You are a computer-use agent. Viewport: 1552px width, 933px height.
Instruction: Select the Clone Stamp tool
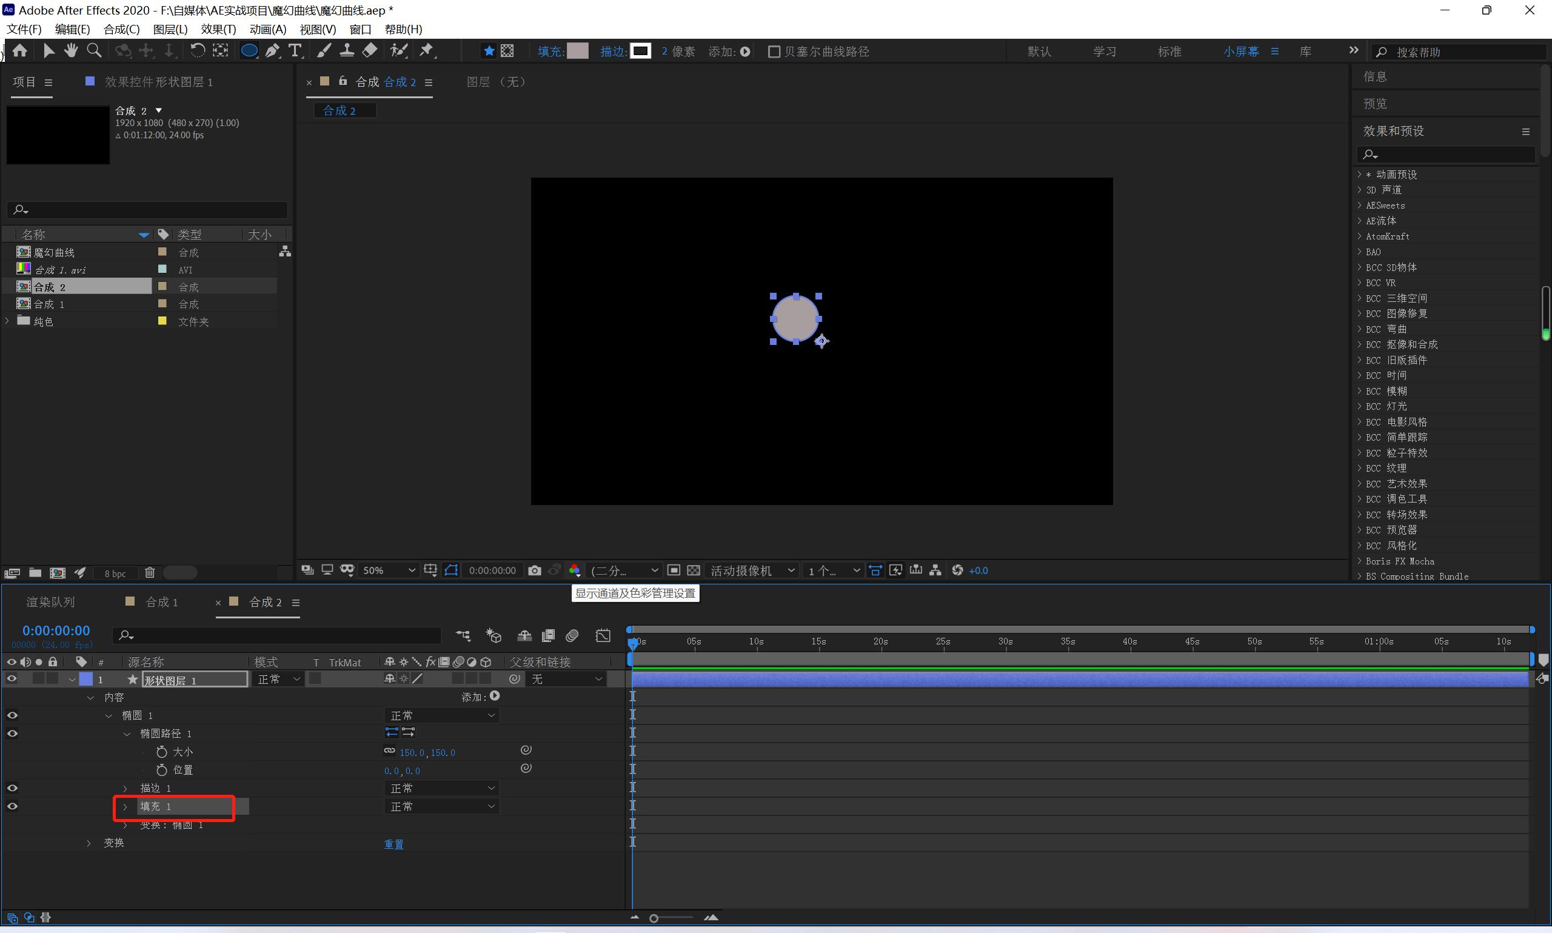(x=346, y=51)
